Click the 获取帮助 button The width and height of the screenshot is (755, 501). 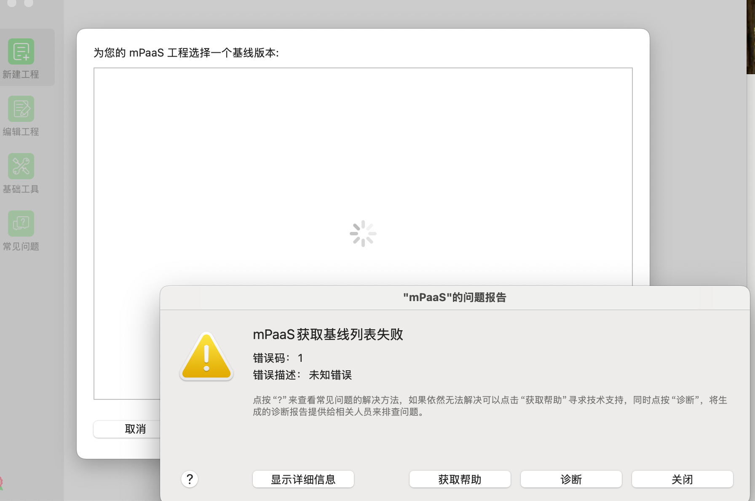point(460,479)
